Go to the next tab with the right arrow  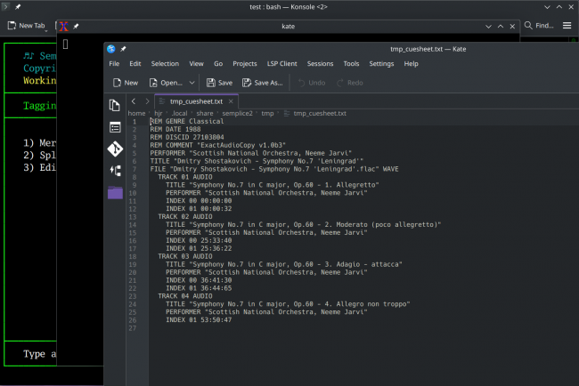pos(147,101)
